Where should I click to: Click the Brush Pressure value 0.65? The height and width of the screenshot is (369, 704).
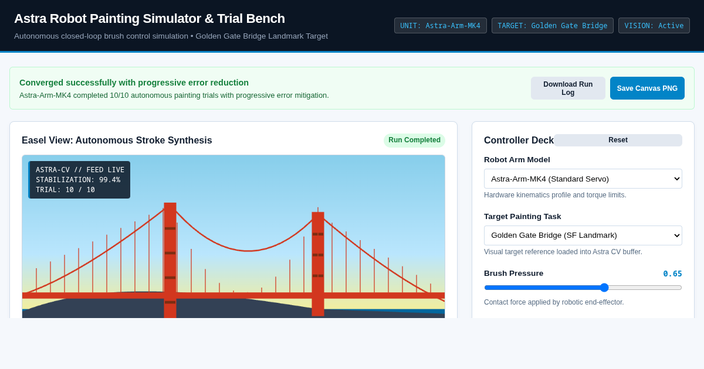coord(672,274)
